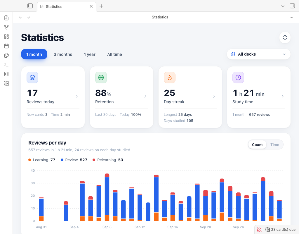Click the 'Time 2 min' text in Reviews card
The height and width of the screenshot is (234, 299).
[60, 115]
